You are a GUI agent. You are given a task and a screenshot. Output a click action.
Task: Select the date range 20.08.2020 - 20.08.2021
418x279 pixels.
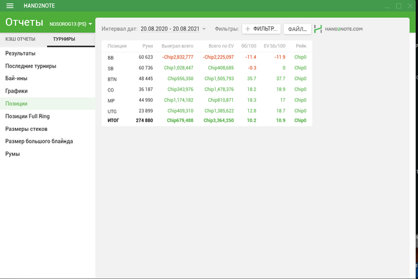(170, 29)
